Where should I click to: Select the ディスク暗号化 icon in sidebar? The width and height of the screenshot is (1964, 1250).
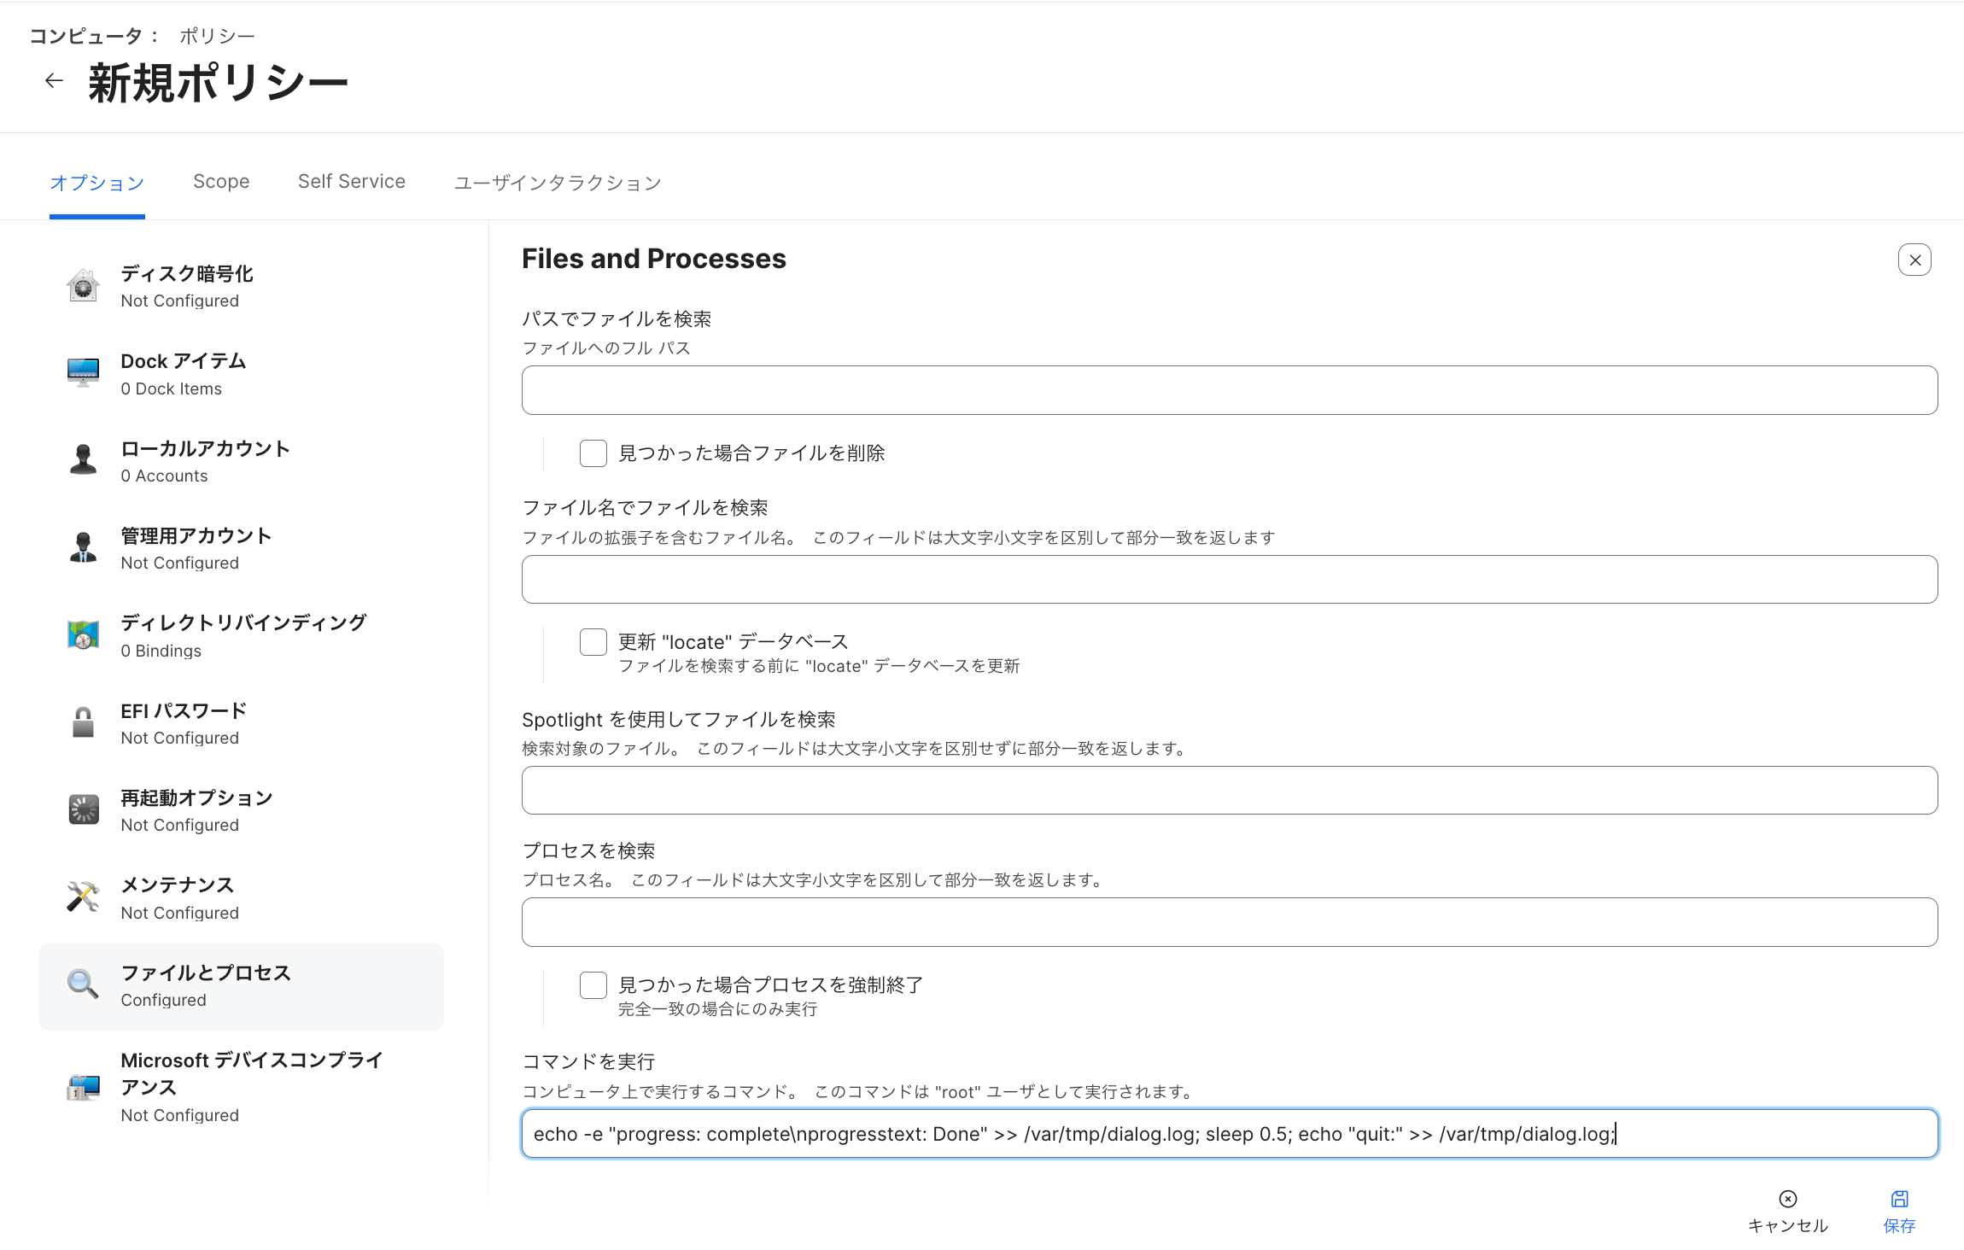click(83, 286)
